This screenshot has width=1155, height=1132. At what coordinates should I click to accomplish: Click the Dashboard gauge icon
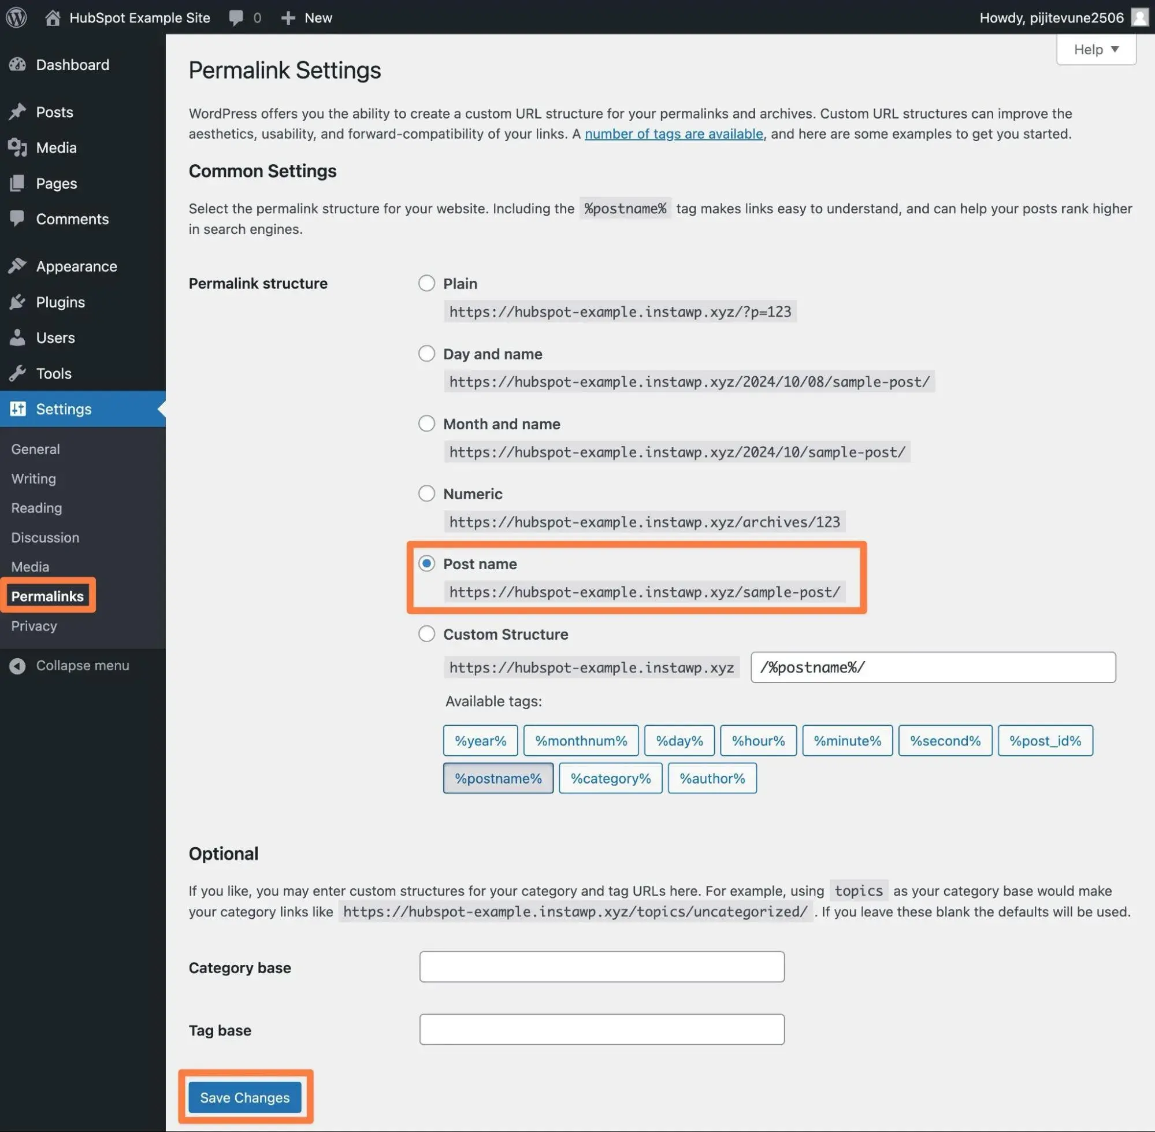tap(18, 64)
